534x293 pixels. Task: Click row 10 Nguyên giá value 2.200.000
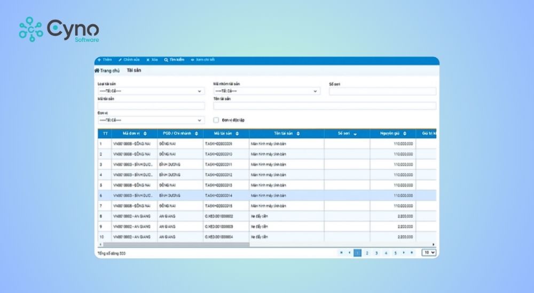pyautogui.click(x=405, y=237)
